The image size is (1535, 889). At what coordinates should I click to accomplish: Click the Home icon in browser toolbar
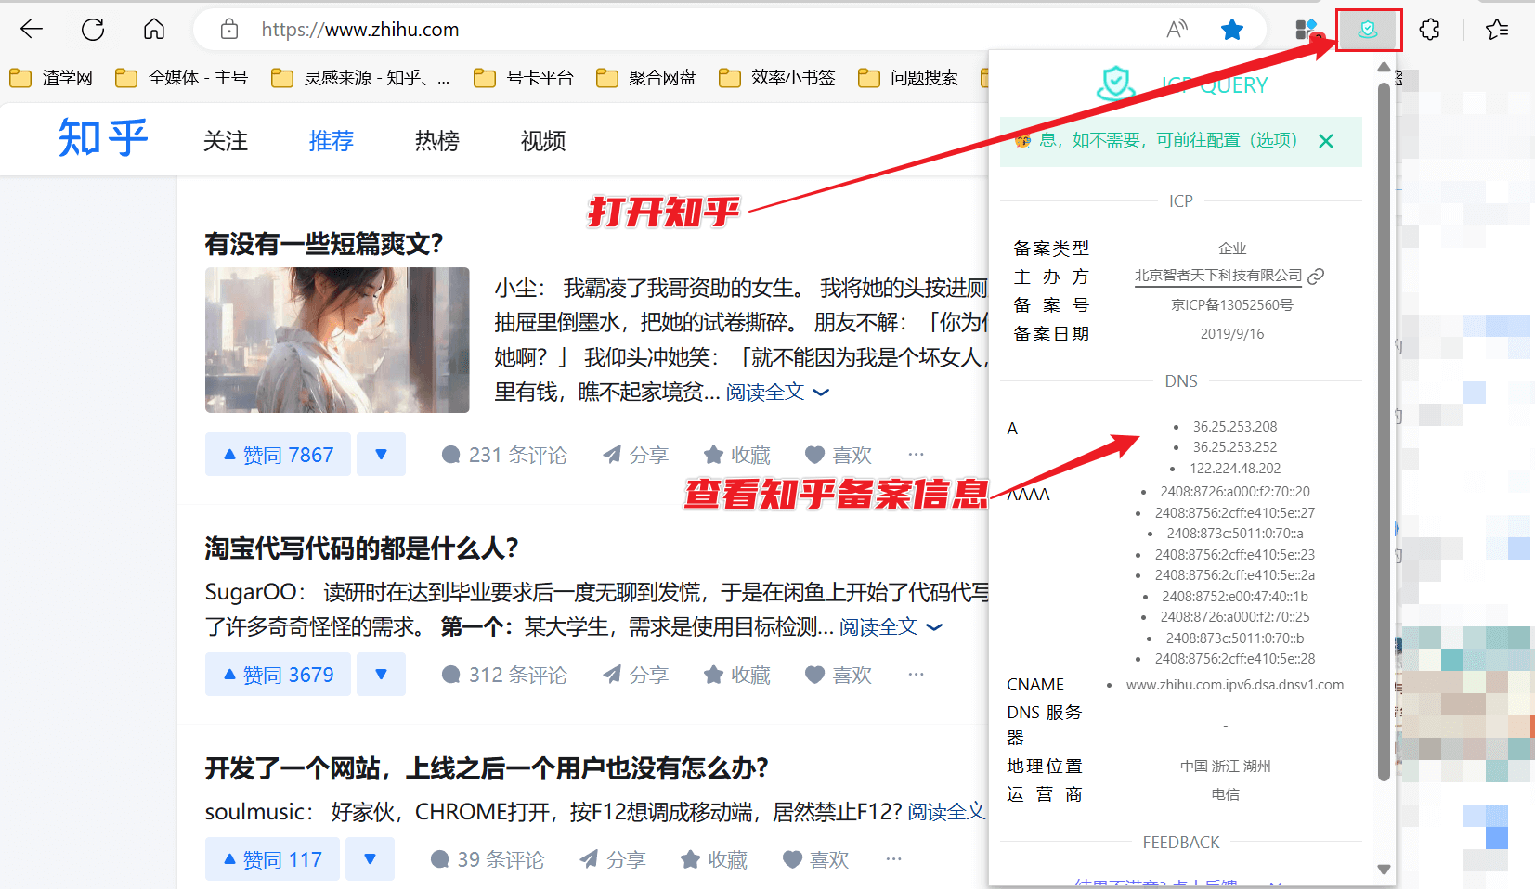[x=154, y=29]
